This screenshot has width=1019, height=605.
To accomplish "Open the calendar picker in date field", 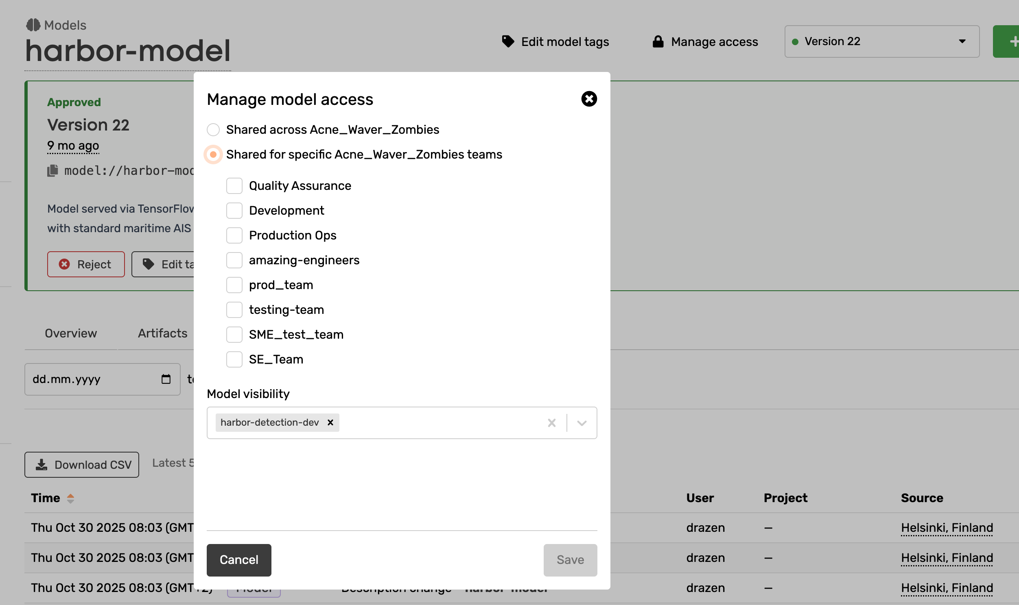I will tap(166, 379).
